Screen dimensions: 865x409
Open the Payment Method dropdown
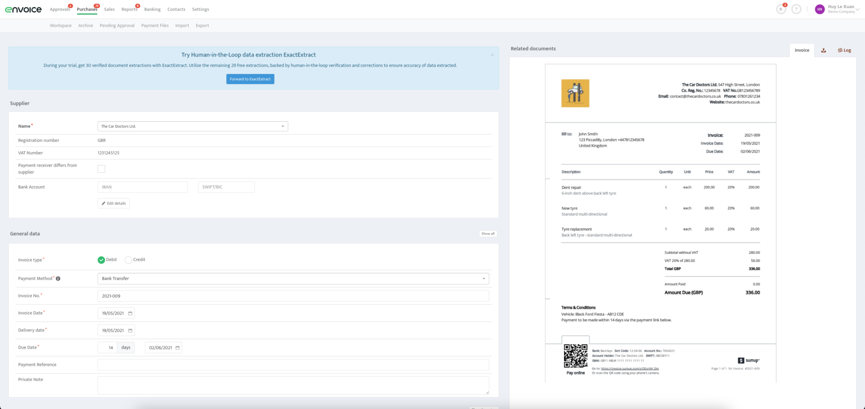click(483, 279)
